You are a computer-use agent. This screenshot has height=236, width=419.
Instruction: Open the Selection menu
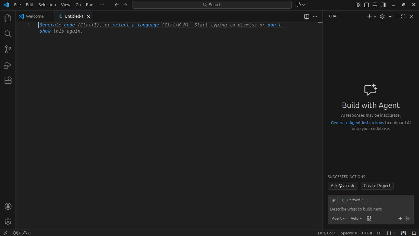click(47, 5)
